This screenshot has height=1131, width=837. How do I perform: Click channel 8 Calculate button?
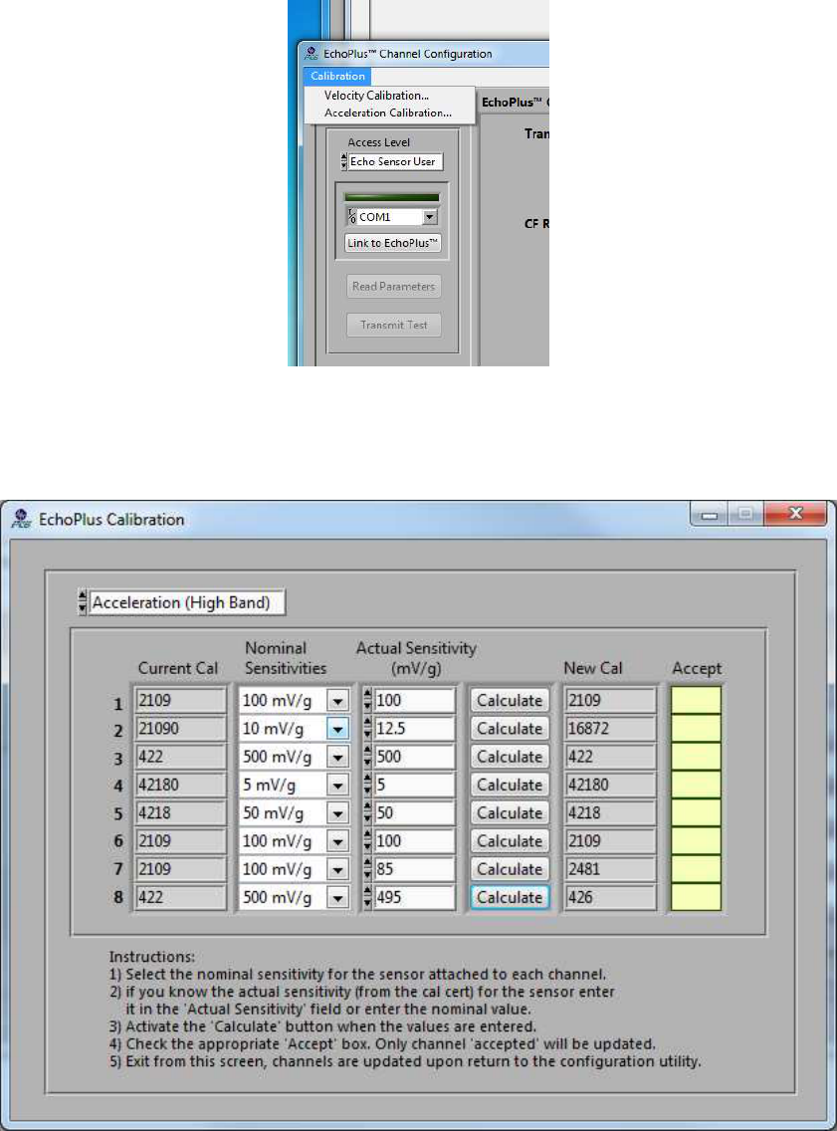pyautogui.click(x=509, y=897)
